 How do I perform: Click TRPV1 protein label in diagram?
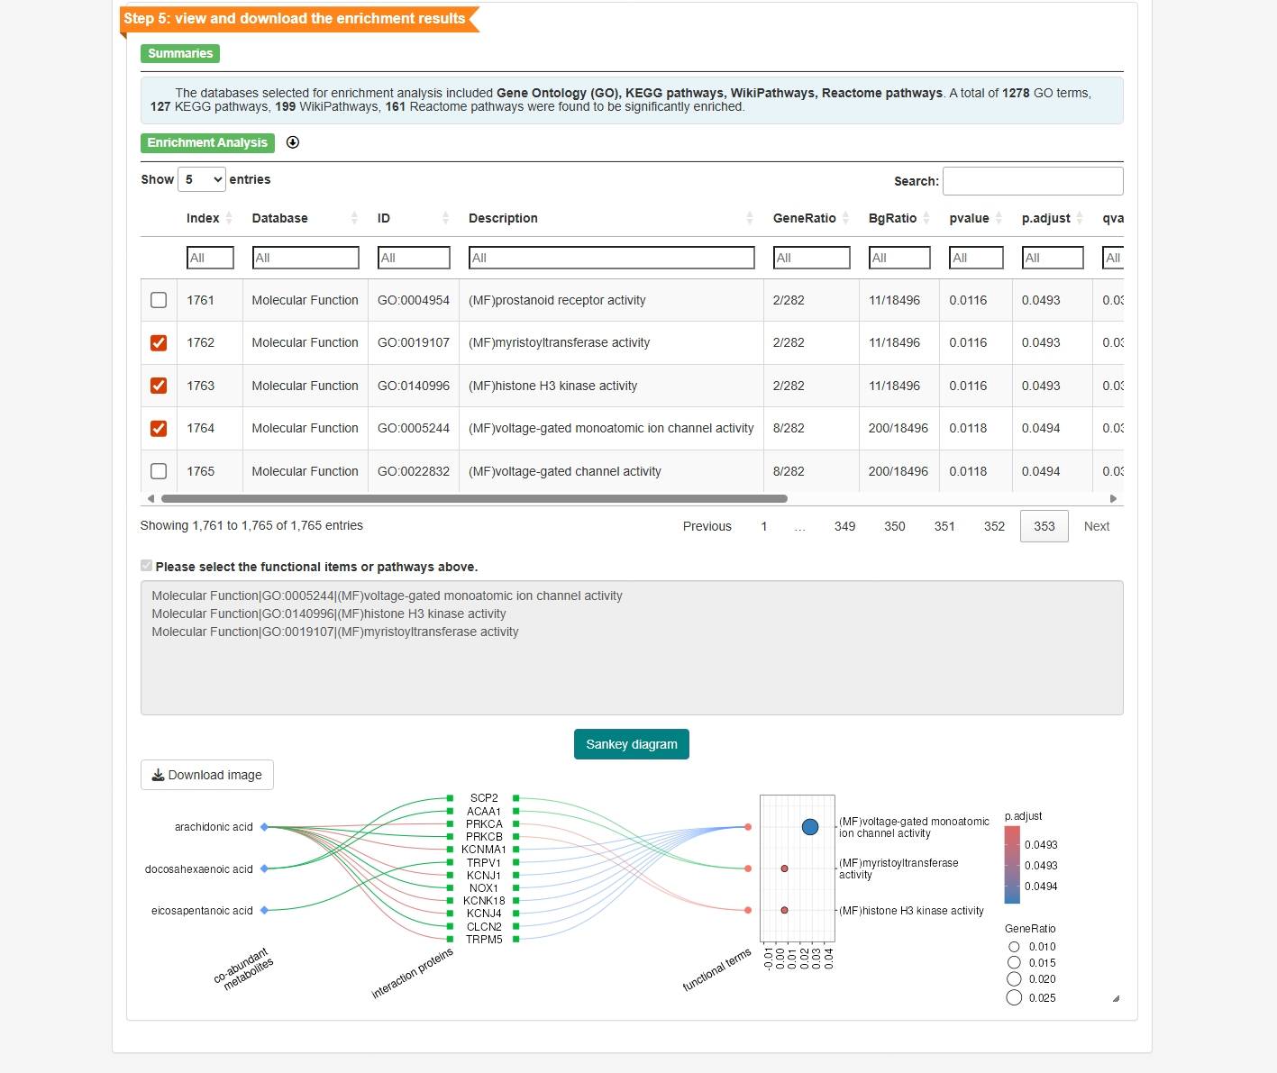click(x=484, y=863)
